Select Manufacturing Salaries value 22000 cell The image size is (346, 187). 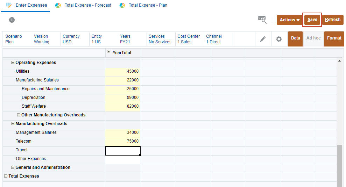(123, 81)
